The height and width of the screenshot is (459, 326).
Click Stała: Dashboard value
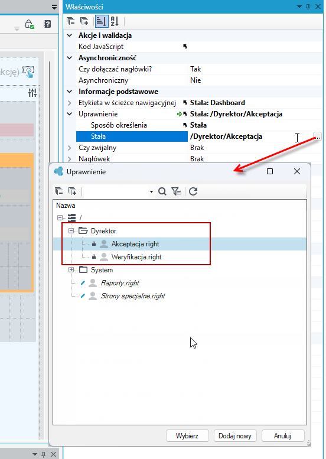pos(217,103)
